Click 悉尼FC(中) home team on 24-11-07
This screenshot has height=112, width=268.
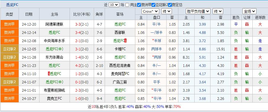pyautogui.click(x=54, y=82)
